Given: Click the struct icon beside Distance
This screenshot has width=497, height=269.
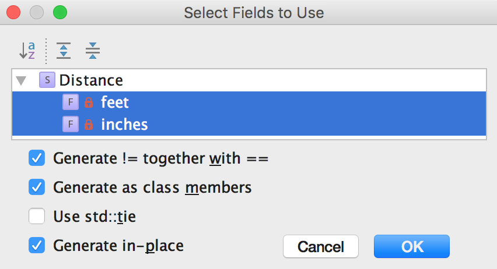Looking at the screenshot, I should click(47, 80).
